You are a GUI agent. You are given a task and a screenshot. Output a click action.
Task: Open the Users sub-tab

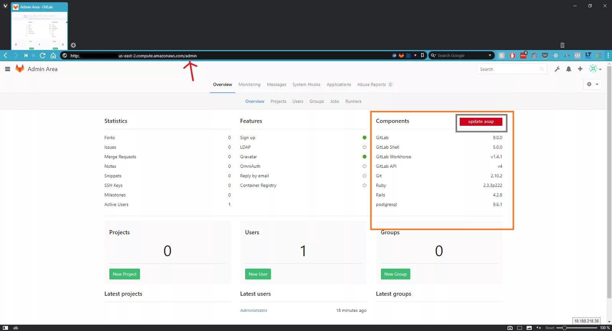[x=298, y=101]
